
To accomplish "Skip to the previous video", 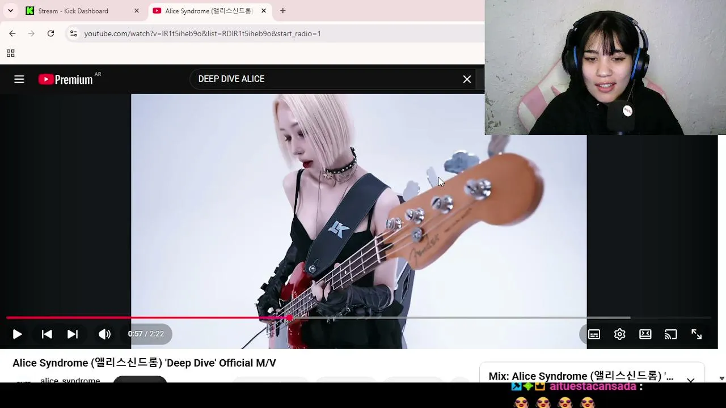I will point(47,334).
